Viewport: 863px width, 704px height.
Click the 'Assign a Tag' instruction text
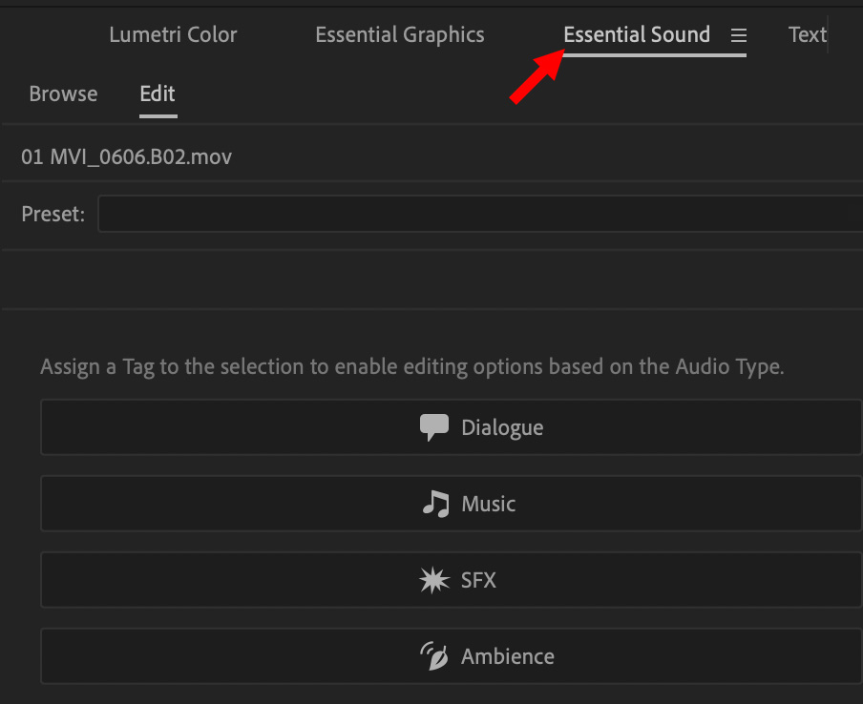tap(411, 366)
